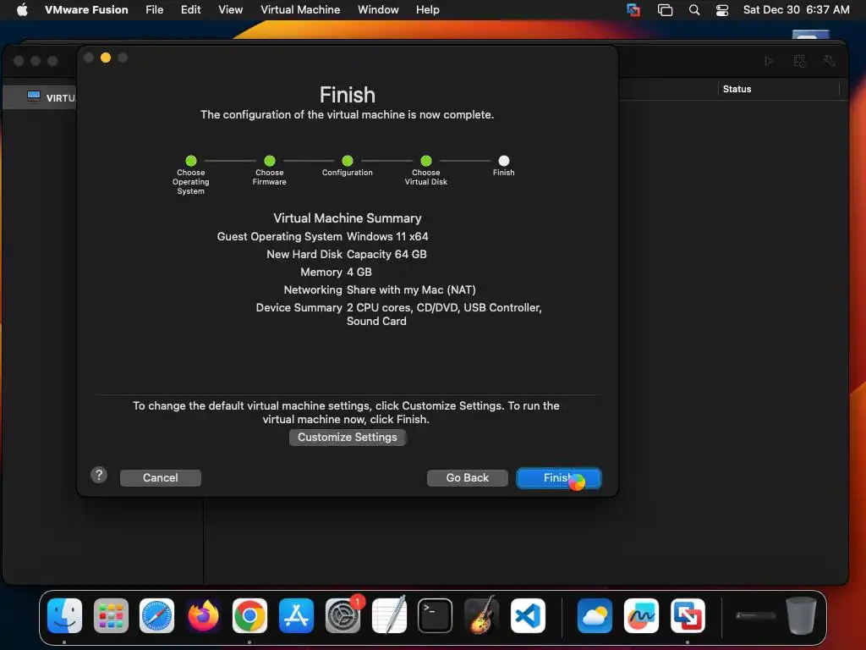Click 'Capacity 64 GB' hard disk value
The width and height of the screenshot is (866, 650).
point(386,254)
